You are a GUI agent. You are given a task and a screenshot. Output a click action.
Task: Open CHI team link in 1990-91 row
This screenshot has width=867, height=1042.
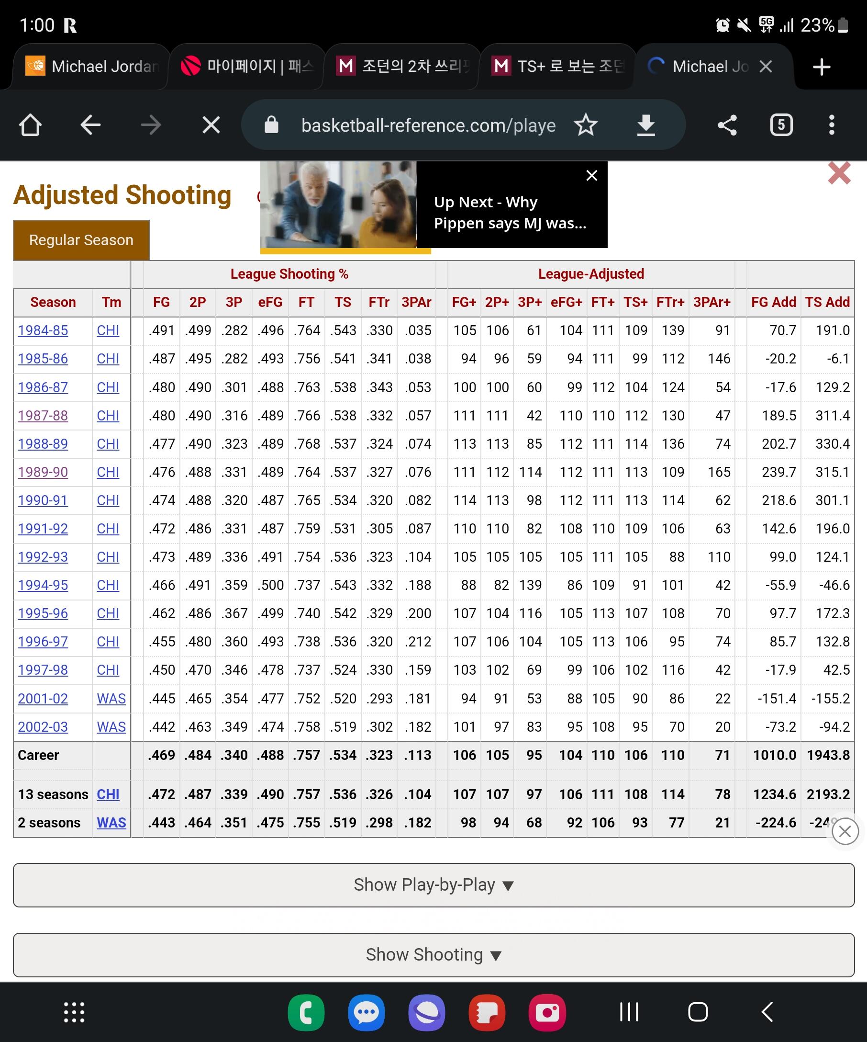click(x=108, y=500)
